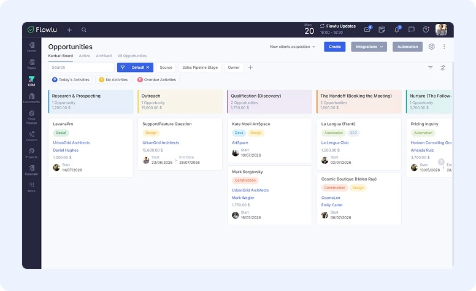Open Mark Wegler contact link
This screenshot has height=291, width=476.
[243, 198]
